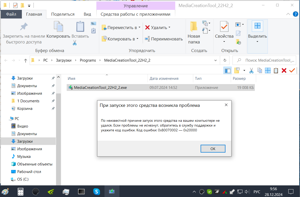Viewport: 300px width, 197px height.
Task: Open the Копировать в dropdown
Action: coord(120,39)
